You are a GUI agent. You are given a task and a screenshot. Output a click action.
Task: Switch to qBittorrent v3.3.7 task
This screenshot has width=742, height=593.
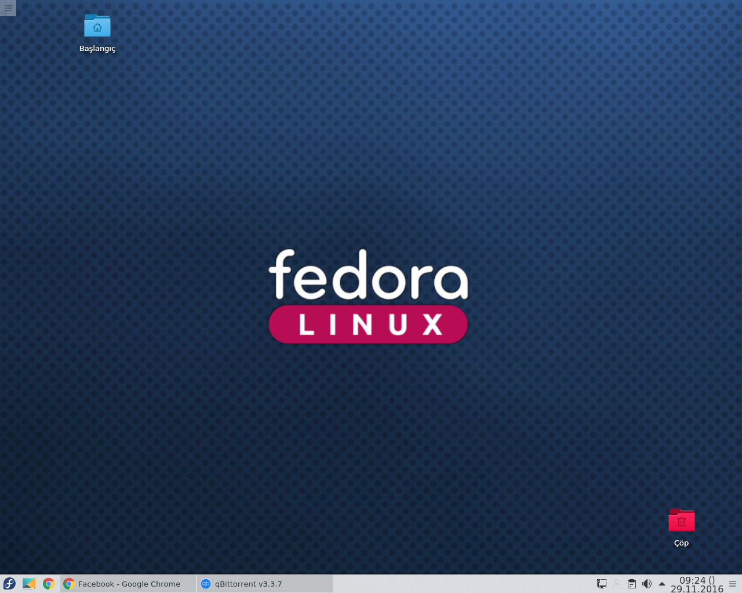[265, 584]
